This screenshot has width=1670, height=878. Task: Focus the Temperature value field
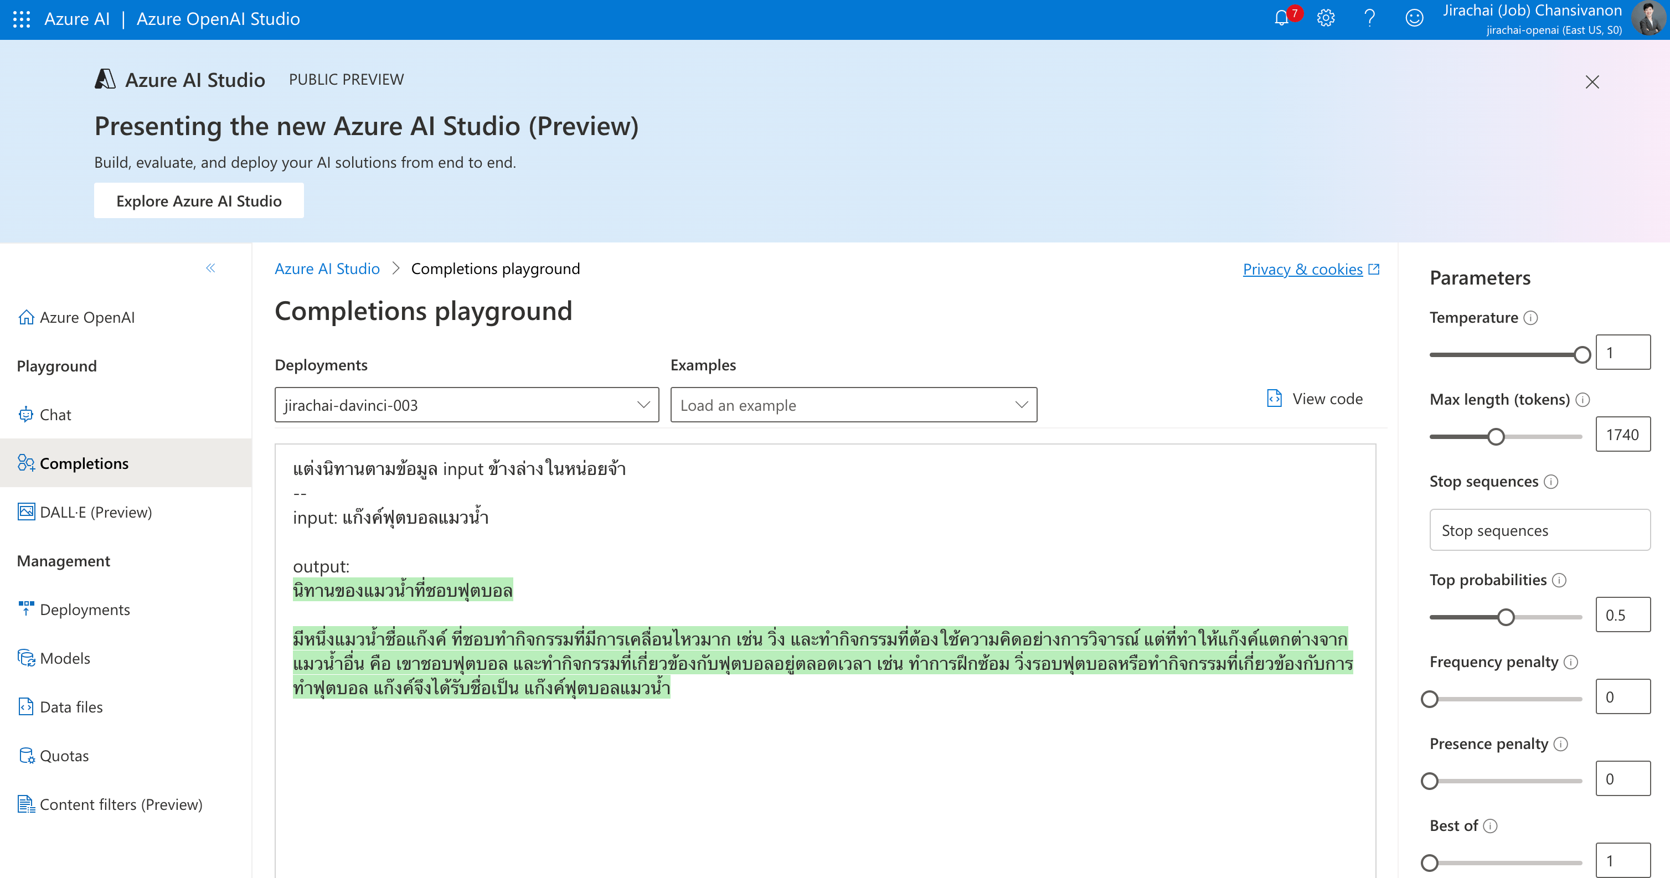[x=1623, y=353]
